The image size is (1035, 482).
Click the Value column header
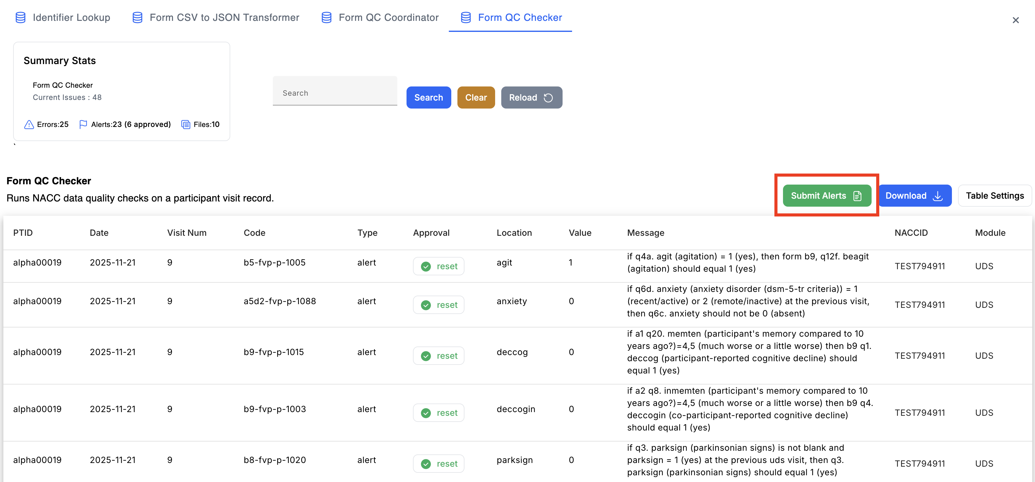point(580,233)
